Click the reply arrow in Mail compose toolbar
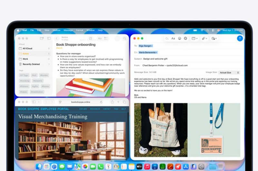This screenshot has height=171, width=258. [167, 38]
